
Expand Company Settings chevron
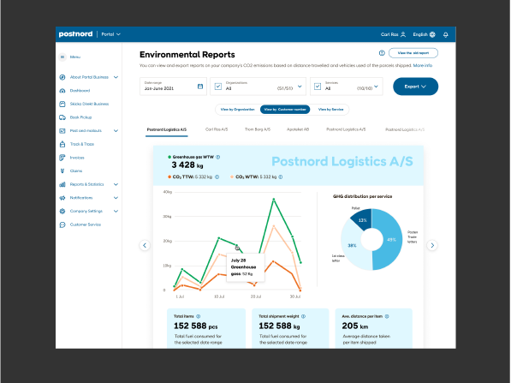tap(116, 211)
